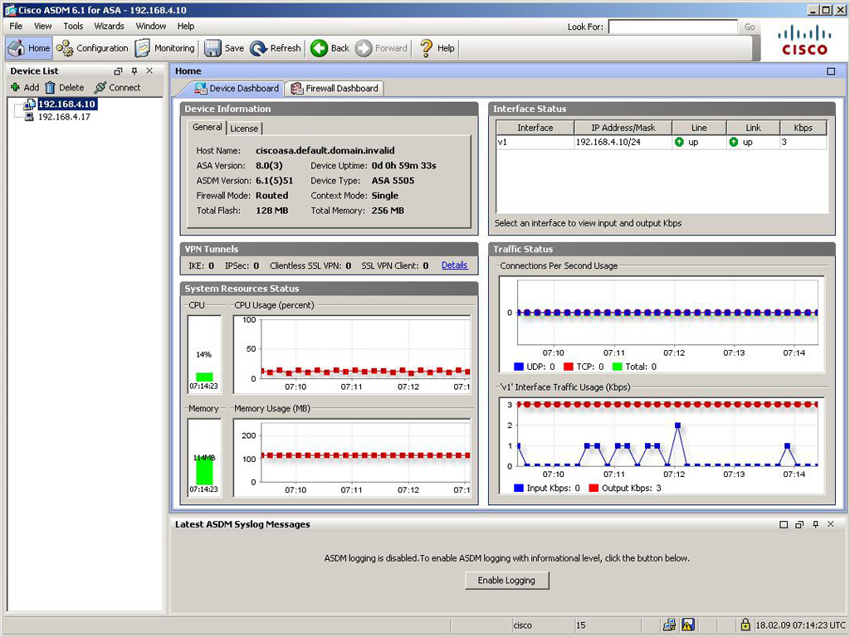Open the Monitoring section

165,48
